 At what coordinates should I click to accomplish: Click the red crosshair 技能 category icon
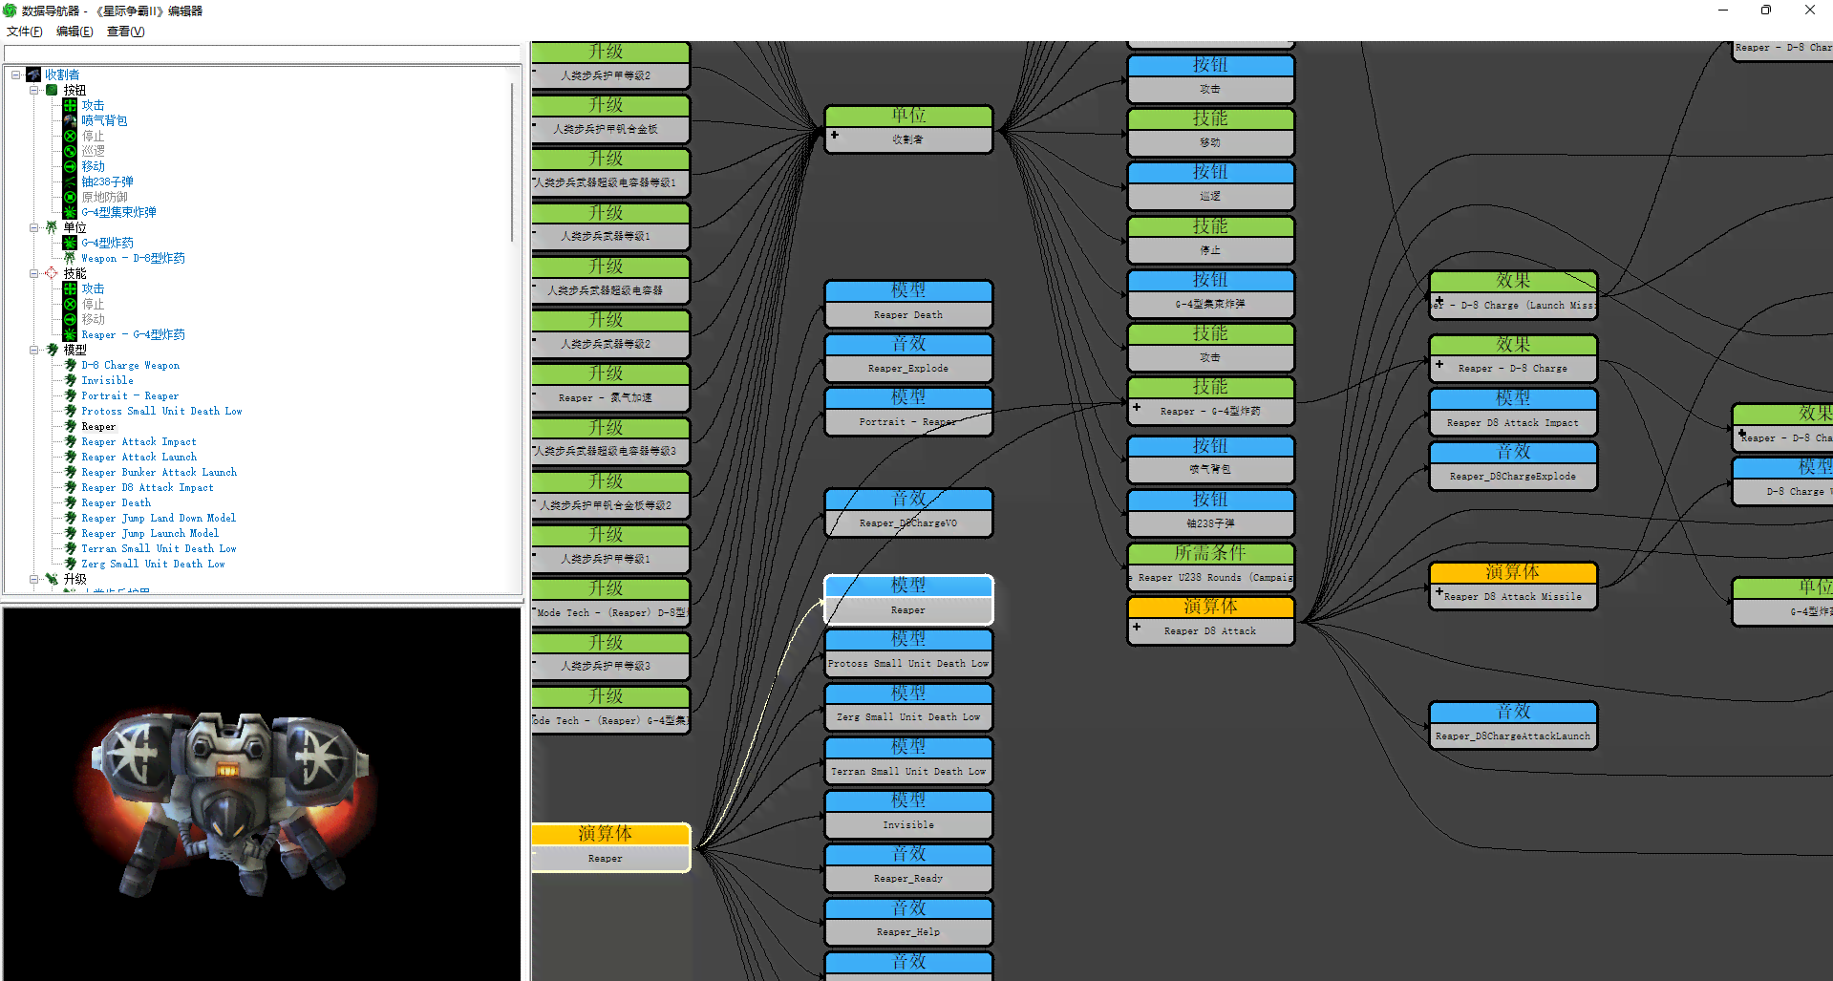click(x=52, y=273)
